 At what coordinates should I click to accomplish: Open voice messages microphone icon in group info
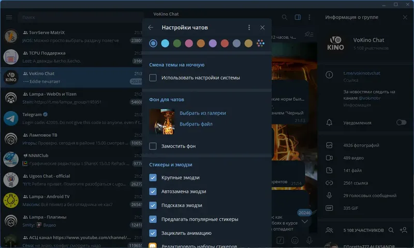click(x=329, y=195)
